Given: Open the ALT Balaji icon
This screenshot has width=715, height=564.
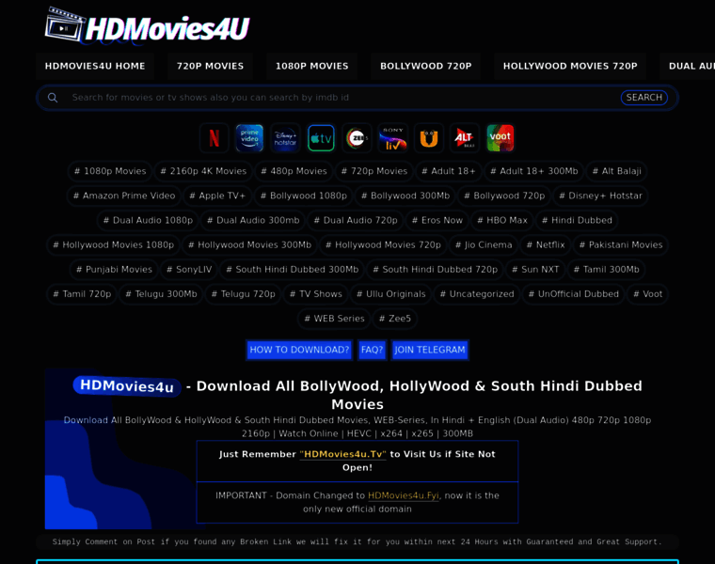Looking at the screenshot, I should [x=464, y=137].
